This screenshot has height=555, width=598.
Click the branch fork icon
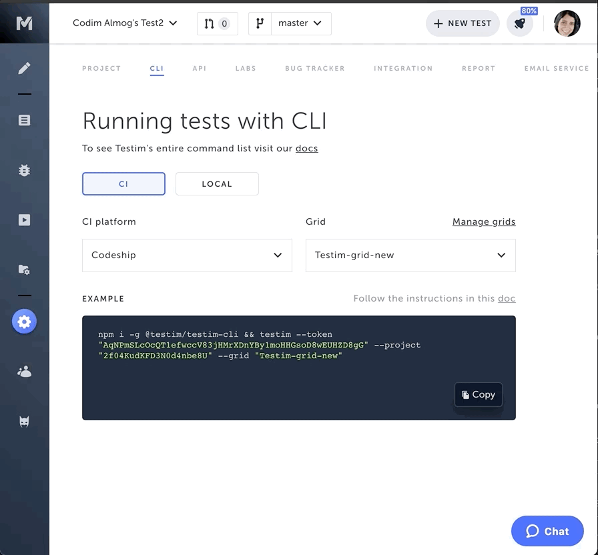tap(260, 23)
